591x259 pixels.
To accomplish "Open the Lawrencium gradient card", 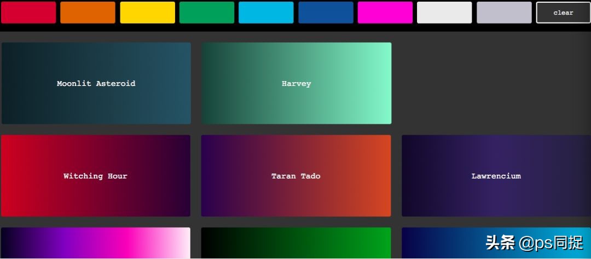I will click(x=496, y=176).
